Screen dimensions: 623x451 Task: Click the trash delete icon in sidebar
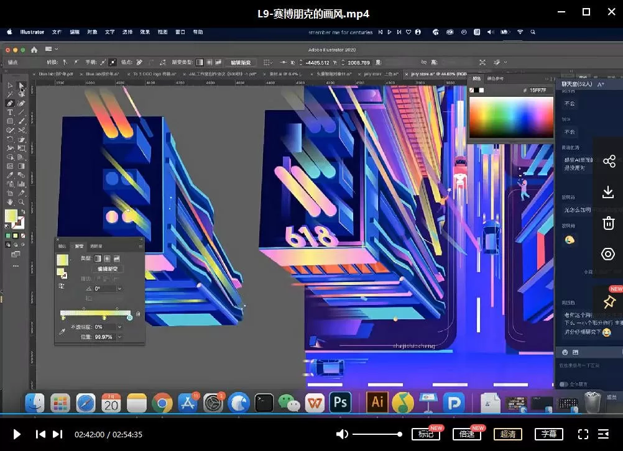[x=608, y=223]
